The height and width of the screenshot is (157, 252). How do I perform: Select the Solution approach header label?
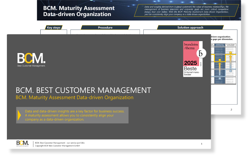(x=190, y=28)
